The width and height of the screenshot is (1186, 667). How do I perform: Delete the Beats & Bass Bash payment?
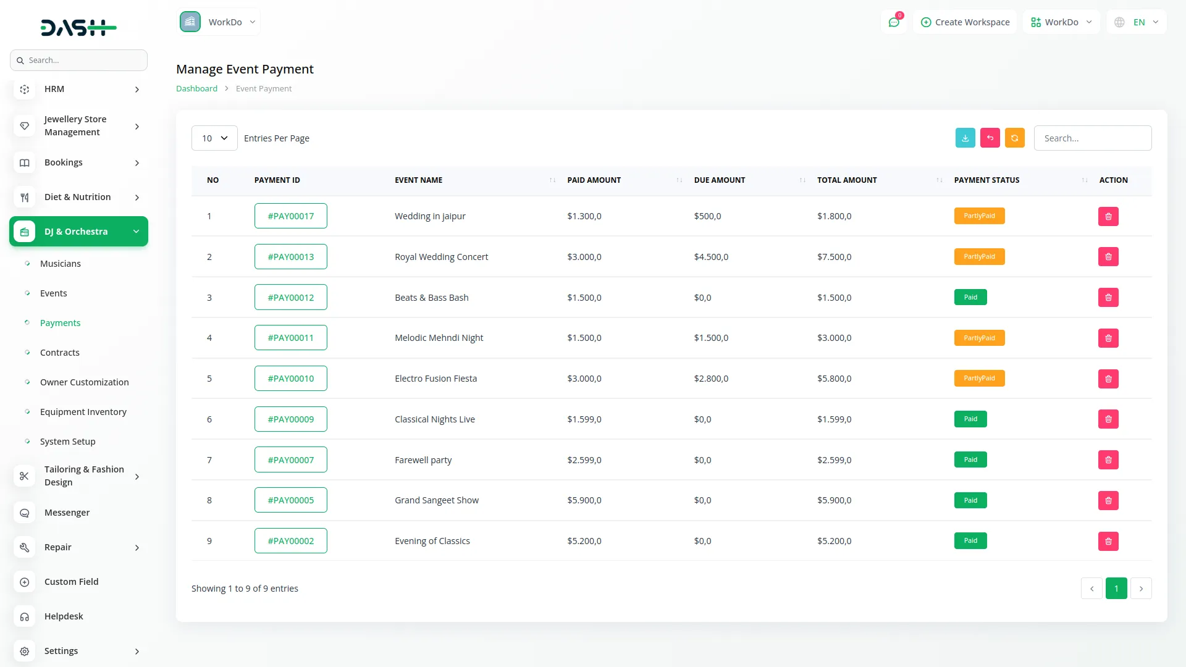coord(1108,298)
